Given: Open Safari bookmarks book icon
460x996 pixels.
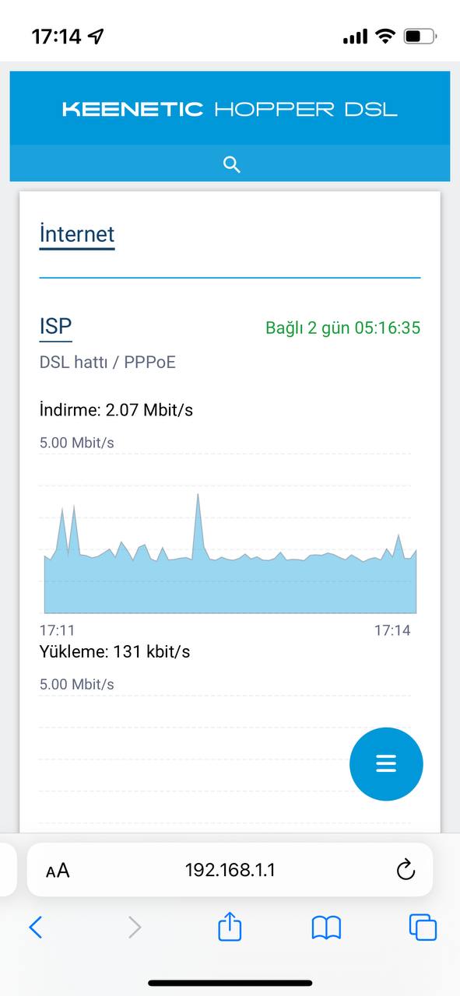Looking at the screenshot, I should pyautogui.click(x=326, y=927).
